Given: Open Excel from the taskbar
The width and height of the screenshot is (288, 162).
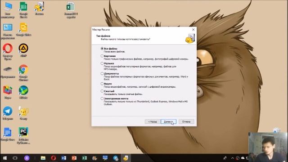Looking at the screenshot, I should [x=84, y=158].
